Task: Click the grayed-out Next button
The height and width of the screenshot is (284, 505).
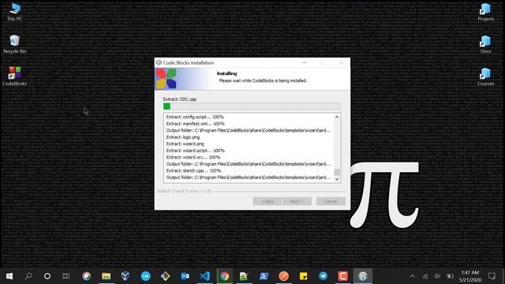Action: [x=297, y=201]
